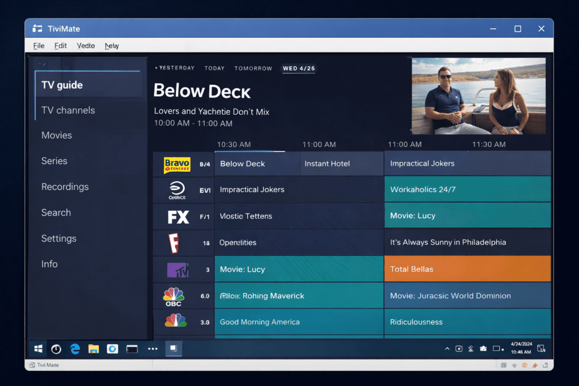
Task: Click the taskbar clock showing 10:46 AM
Action: 521,348
